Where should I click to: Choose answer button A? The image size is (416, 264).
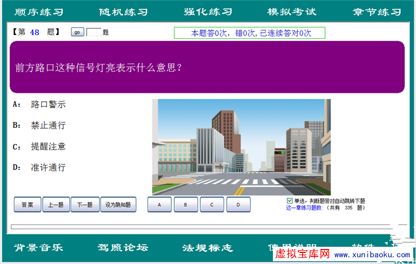click(x=159, y=205)
